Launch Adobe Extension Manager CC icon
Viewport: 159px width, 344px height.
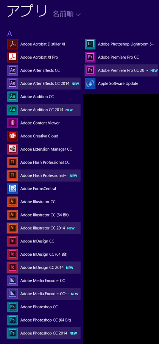coord(12,150)
